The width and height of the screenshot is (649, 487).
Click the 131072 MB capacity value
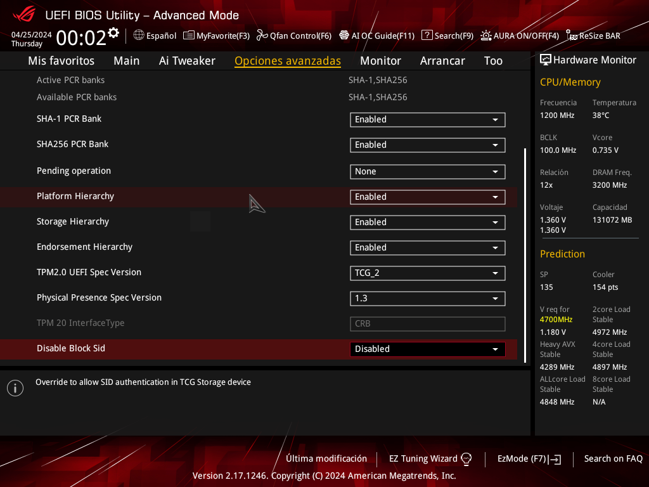pos(612,220)
